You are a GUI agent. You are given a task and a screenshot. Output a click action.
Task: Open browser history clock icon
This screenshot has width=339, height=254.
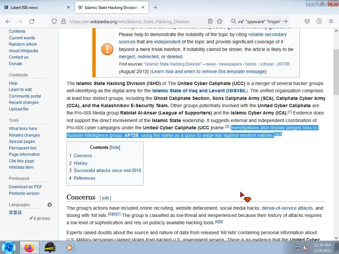(319, 21)
